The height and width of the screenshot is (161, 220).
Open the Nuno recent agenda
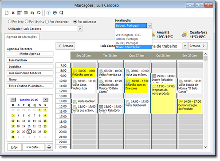click(x=30, y=80)
